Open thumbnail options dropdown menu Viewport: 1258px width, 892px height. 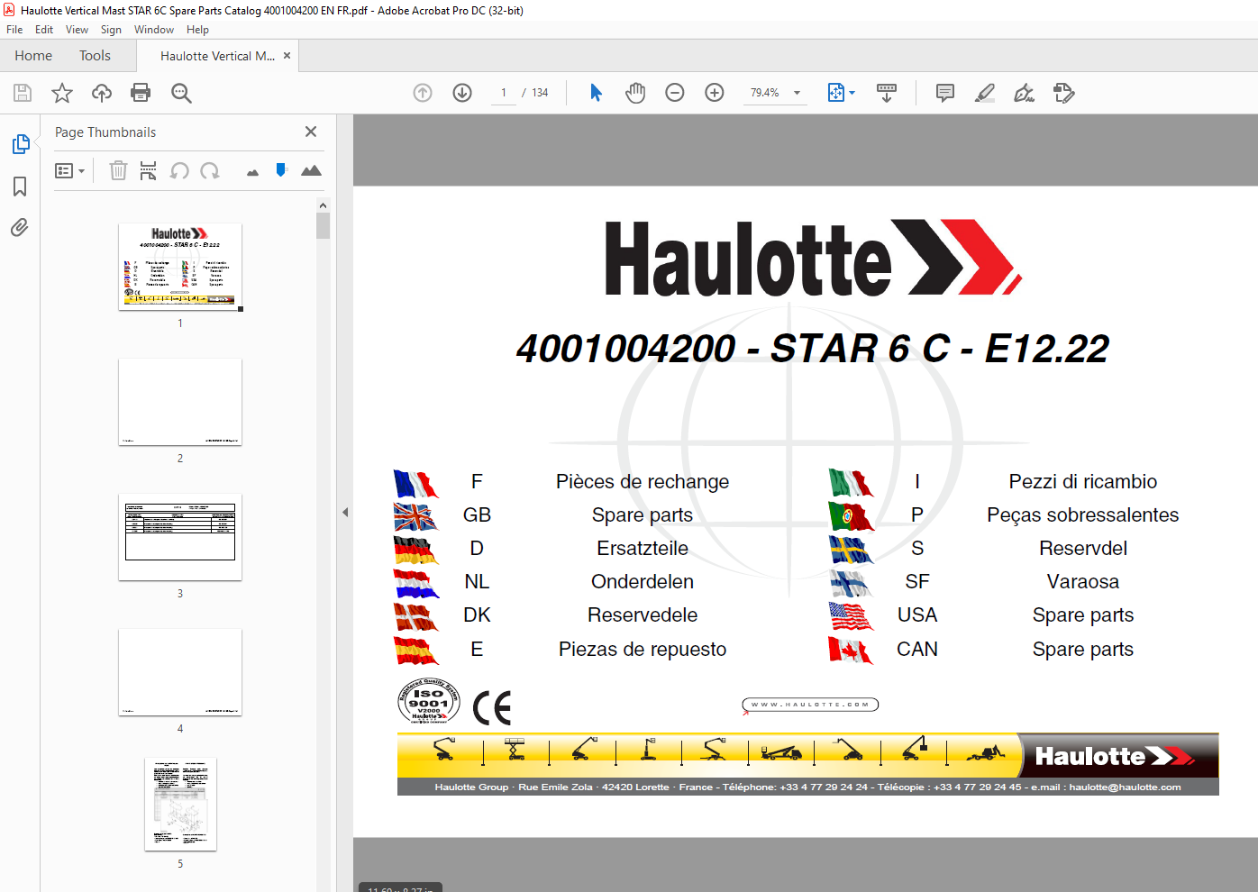coord(69,170)
